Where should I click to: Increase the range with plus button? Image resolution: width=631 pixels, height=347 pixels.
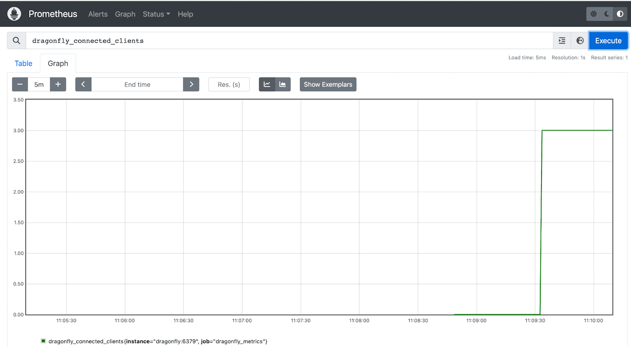[x=58, y=84]
